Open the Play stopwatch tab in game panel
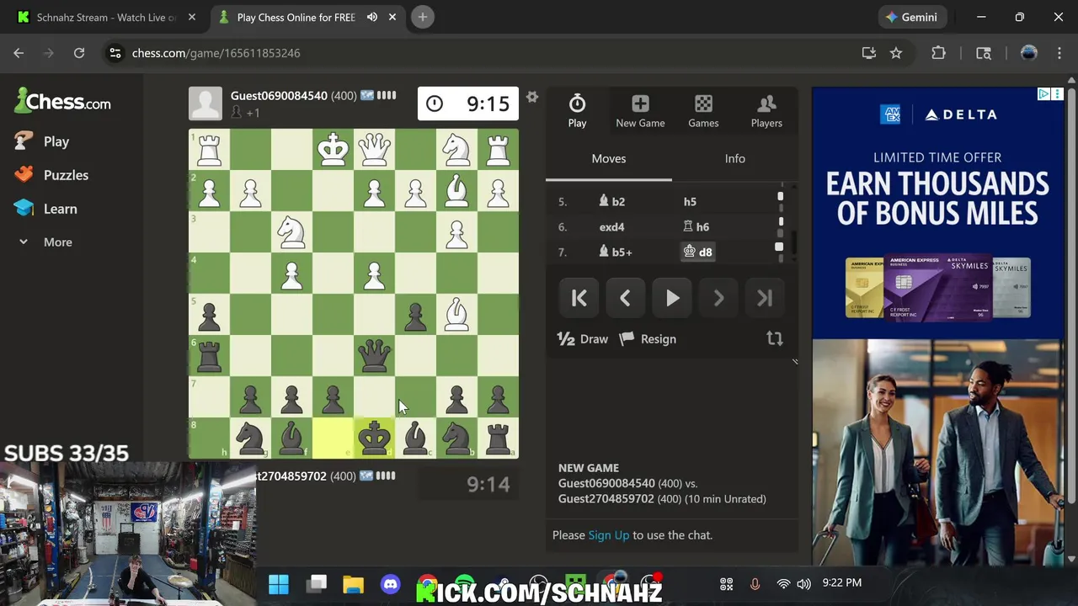Image resolution: width=1078 pixels, height=606 pixels. point(577,111)
